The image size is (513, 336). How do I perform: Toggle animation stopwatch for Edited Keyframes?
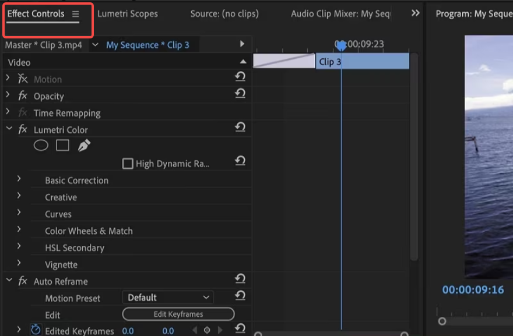(x=36, y=330)
